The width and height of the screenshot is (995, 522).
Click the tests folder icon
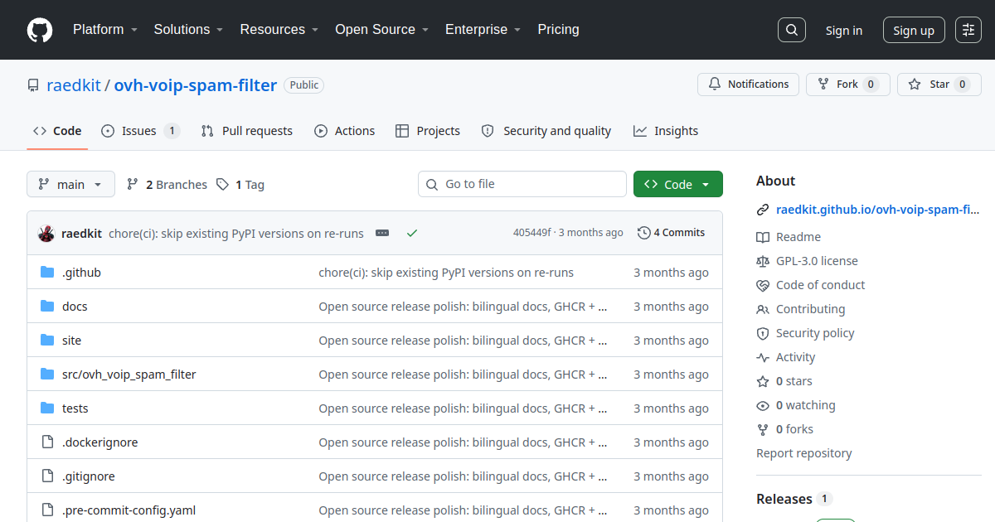[47, 408]
